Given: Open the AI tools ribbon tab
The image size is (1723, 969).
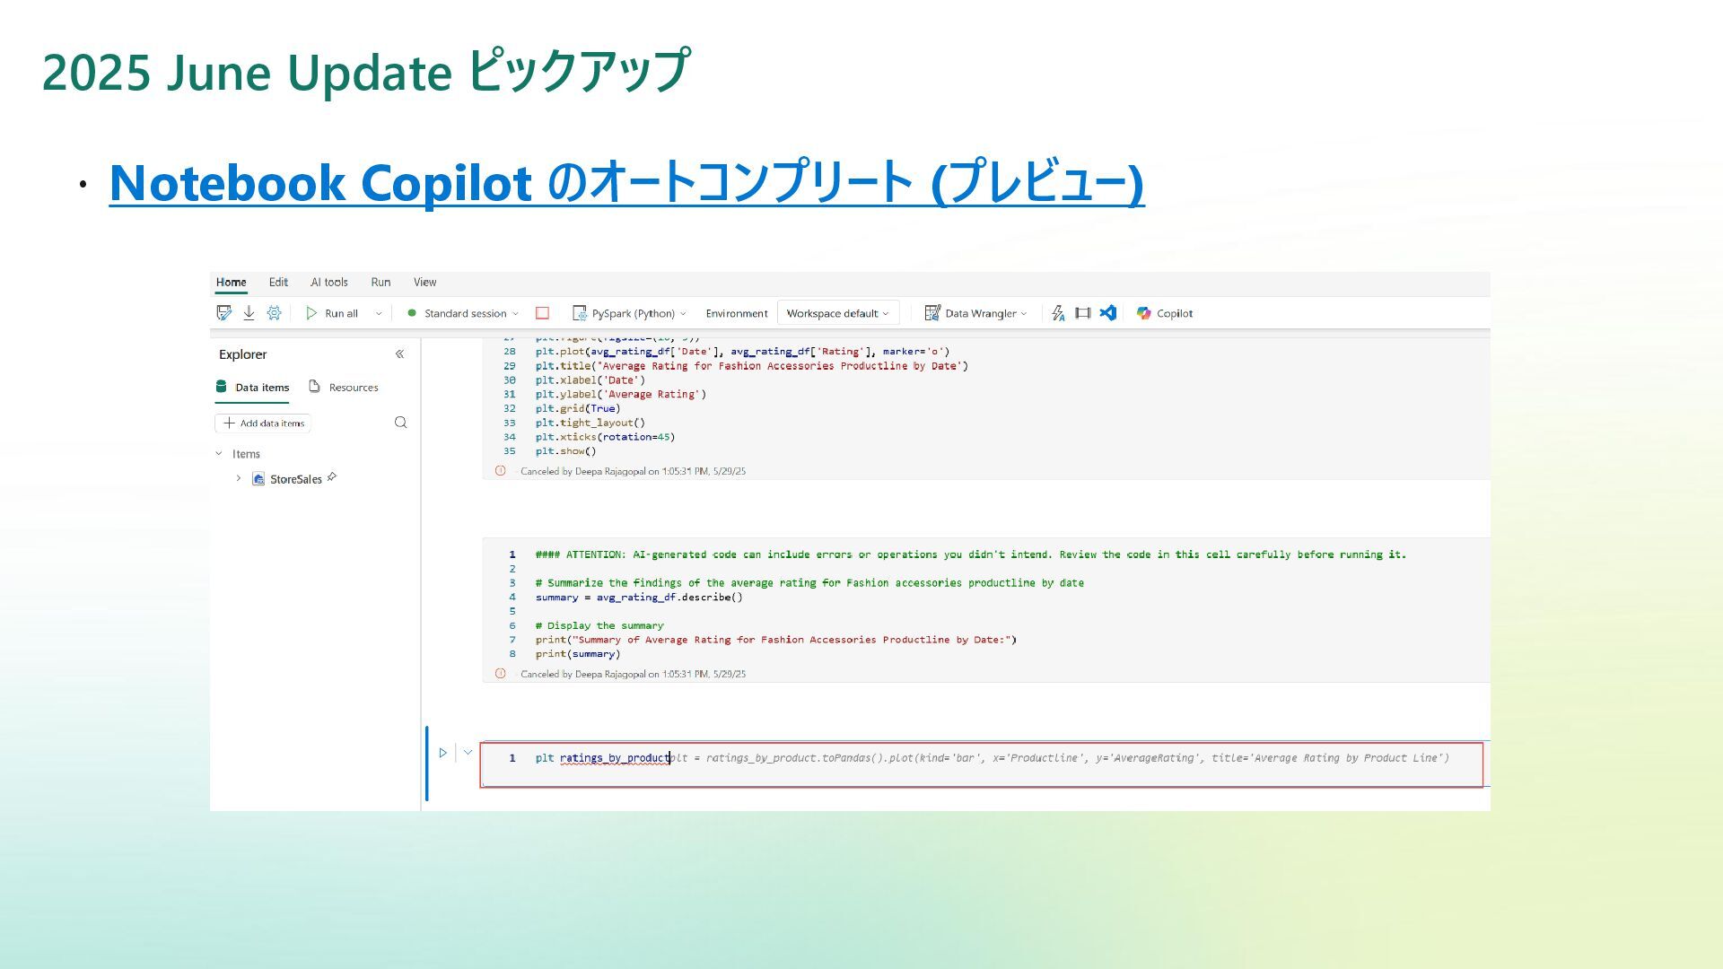Looking at the screenshot, I should (329, 282).
